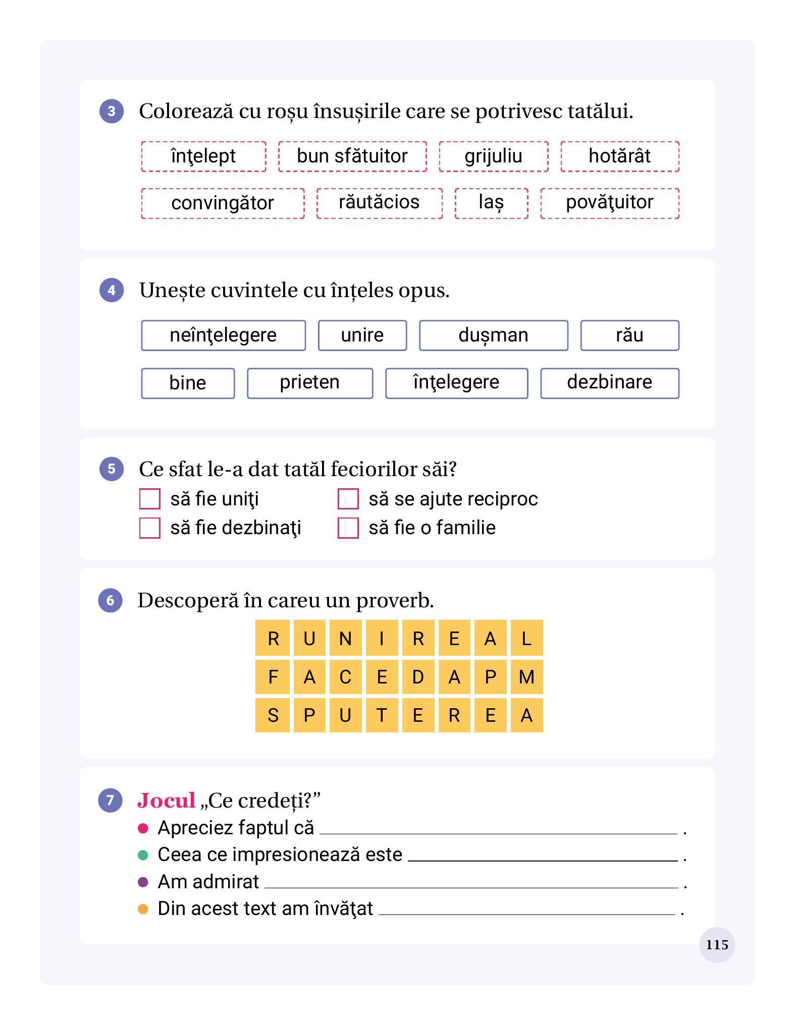Screen dimensions: 795x1033
Task: Click the page number 115 badge
Action: click(717, 945)
